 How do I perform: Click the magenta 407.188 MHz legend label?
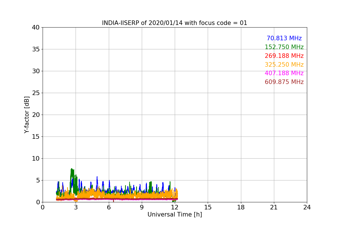click(x=284, y=73)
